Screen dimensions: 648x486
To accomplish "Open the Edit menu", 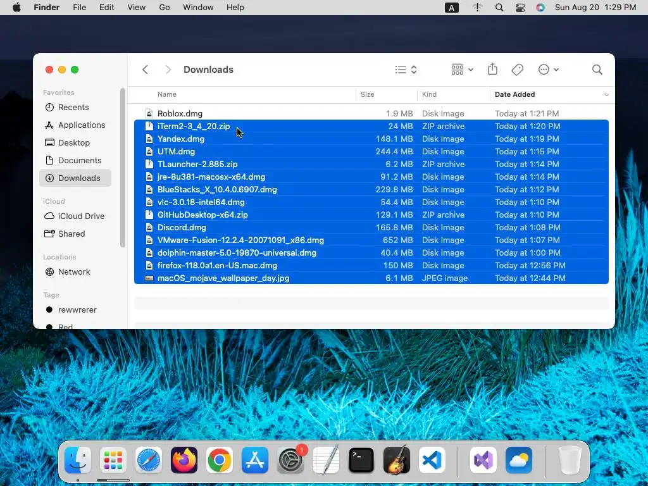I will 106,8.
